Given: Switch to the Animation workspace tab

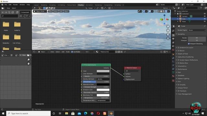Looking at the screenshot, I should [89, 5].
